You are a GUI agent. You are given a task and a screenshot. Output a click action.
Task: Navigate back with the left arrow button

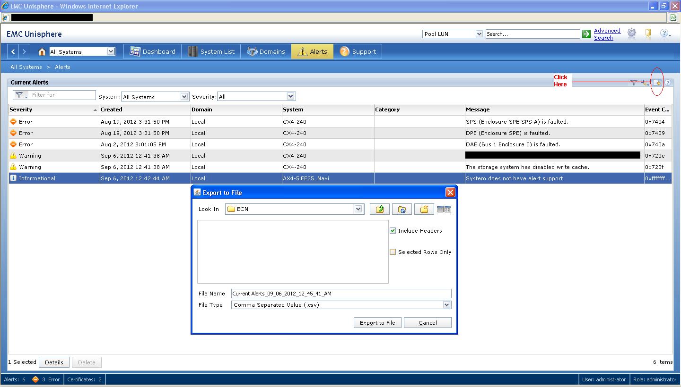click(13, 51)
